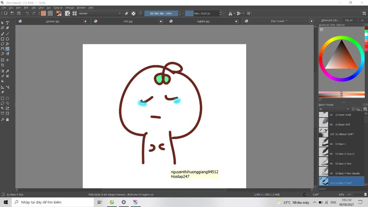
Task: Toggle eraser mode
Action: [x=126, y=13]
